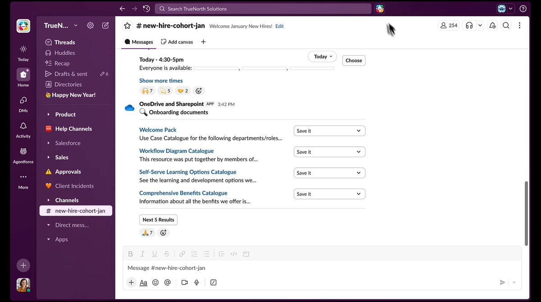The image size is (541, 302).
Task: Apply bold formatting in composer
Action: (x=131, y=254)
